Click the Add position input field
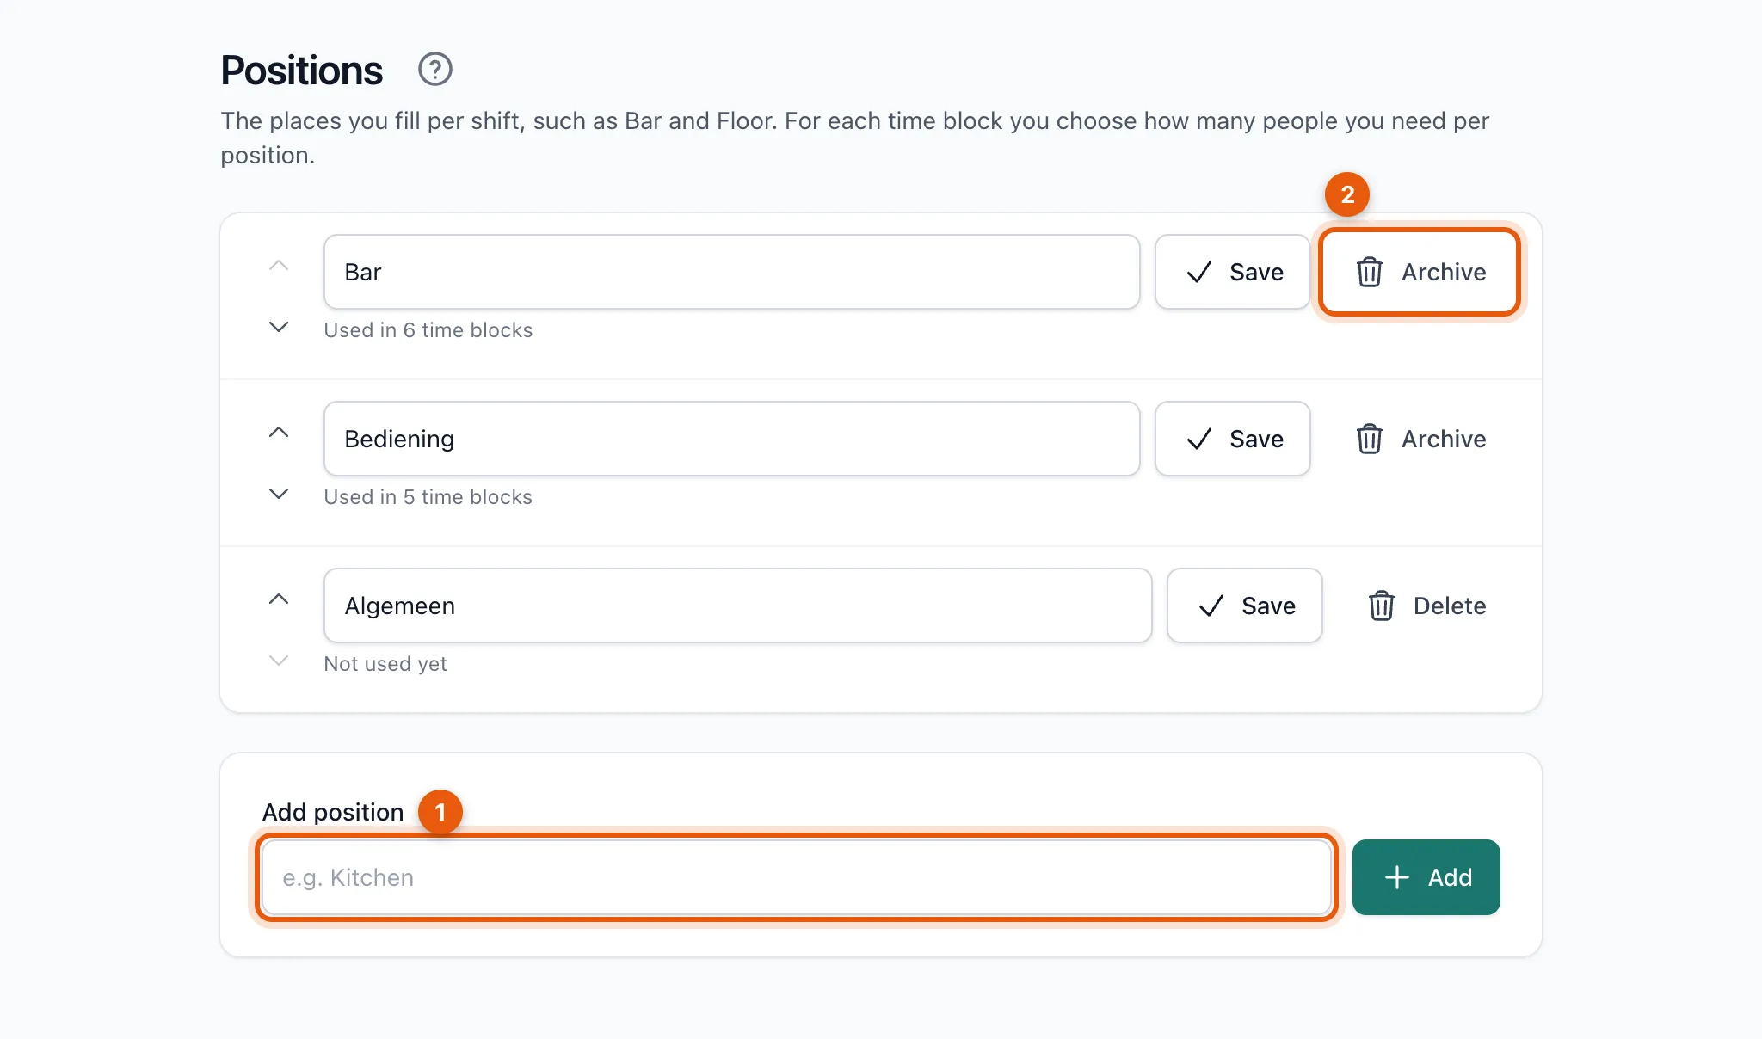Image resolution: width=1762 pixels, height=1039 pixels. 797,877
